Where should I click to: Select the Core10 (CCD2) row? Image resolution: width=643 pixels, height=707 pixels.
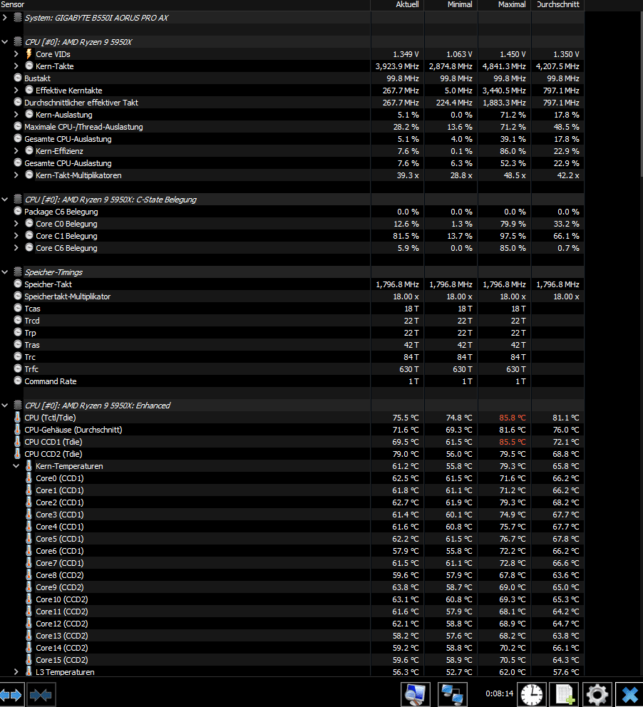point(292,599)
